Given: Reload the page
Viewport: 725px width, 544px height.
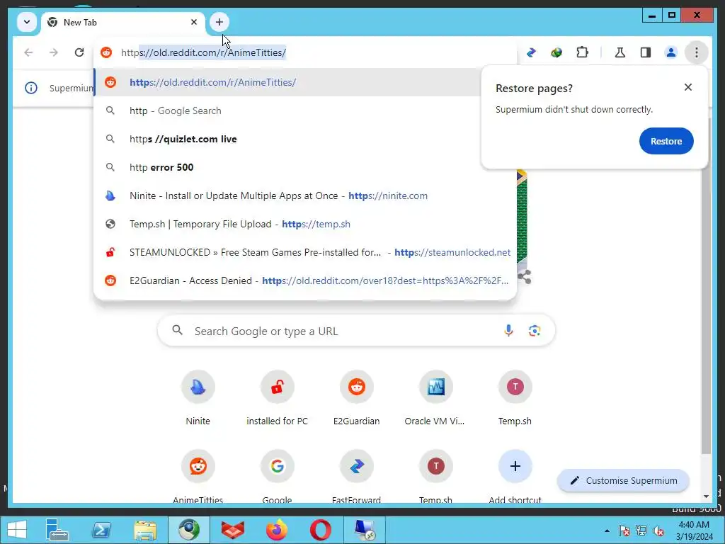Looking at the screenshot, I should point(79,52).
